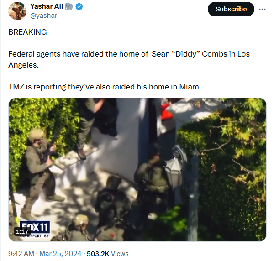274x261 pixels.
Task: Click the Mar 25, 2024 date
Action: [x=60, y=254]
